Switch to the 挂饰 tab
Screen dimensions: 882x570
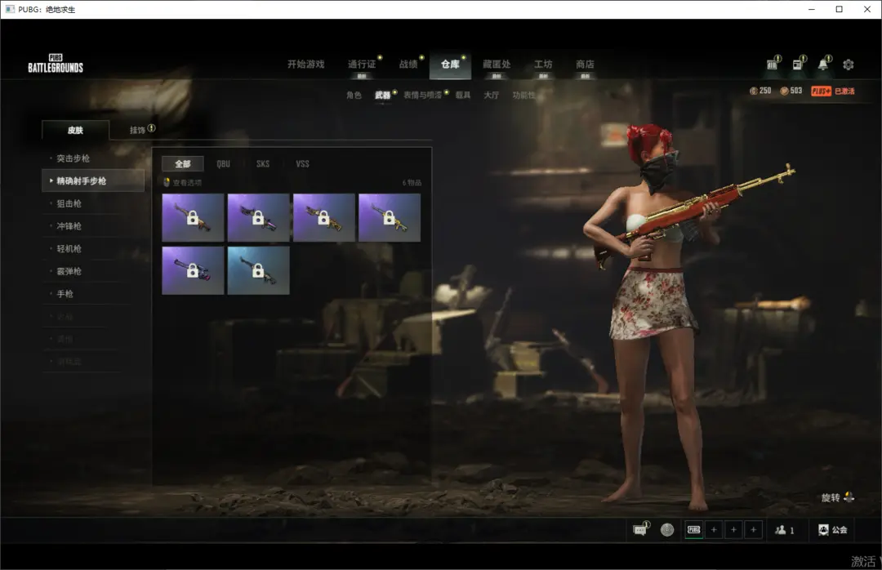[138, 130]
